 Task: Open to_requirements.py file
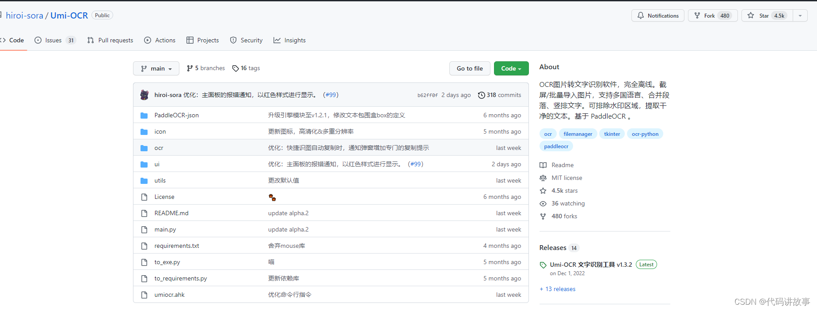181,278
